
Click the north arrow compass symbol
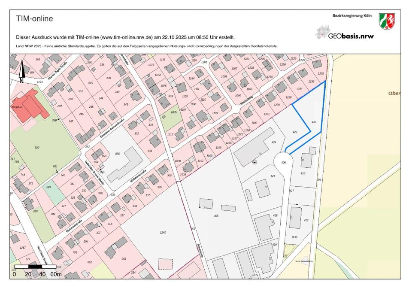tap(21, 72)
